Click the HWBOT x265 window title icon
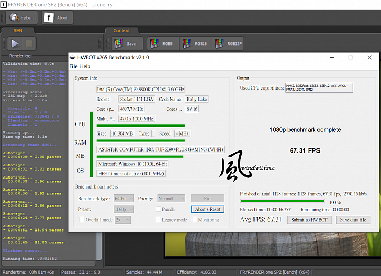The height and width of the screenshot is (276, 381). click(72, 57)
